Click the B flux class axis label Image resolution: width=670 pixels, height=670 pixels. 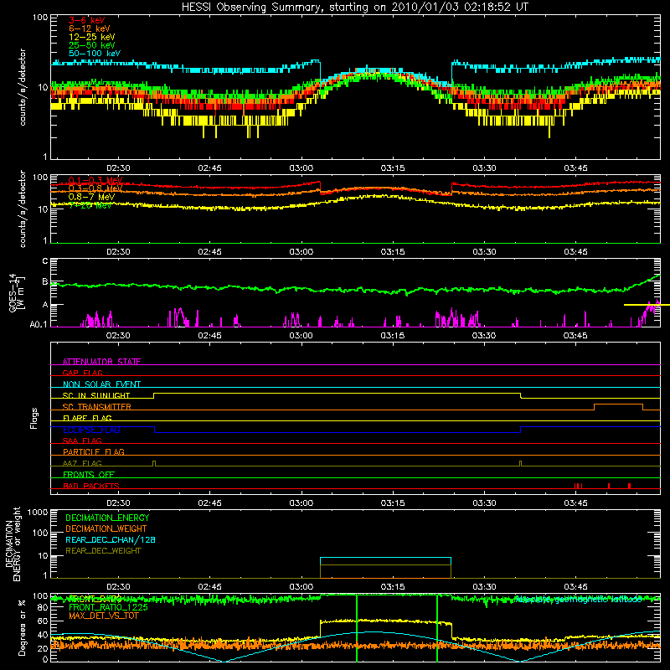(45, 282)
